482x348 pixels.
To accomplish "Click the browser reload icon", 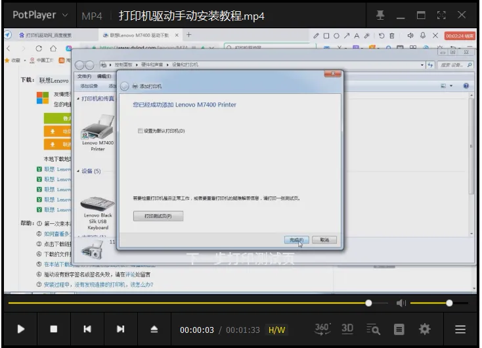I will point(39,49).
